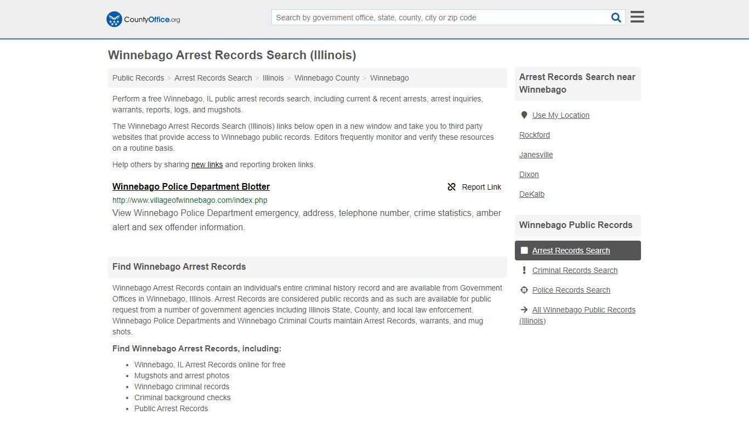This screenshot has height=421, width=749.
Task: Click 'Public Arrest Records' list item
Action: point(171,408)
